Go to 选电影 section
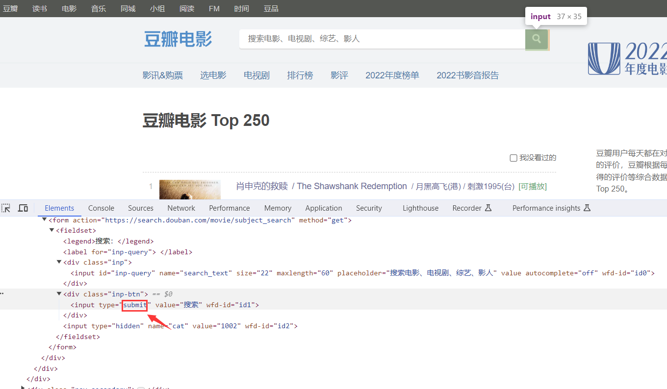The image size is (667, 389). pos(213,75)
